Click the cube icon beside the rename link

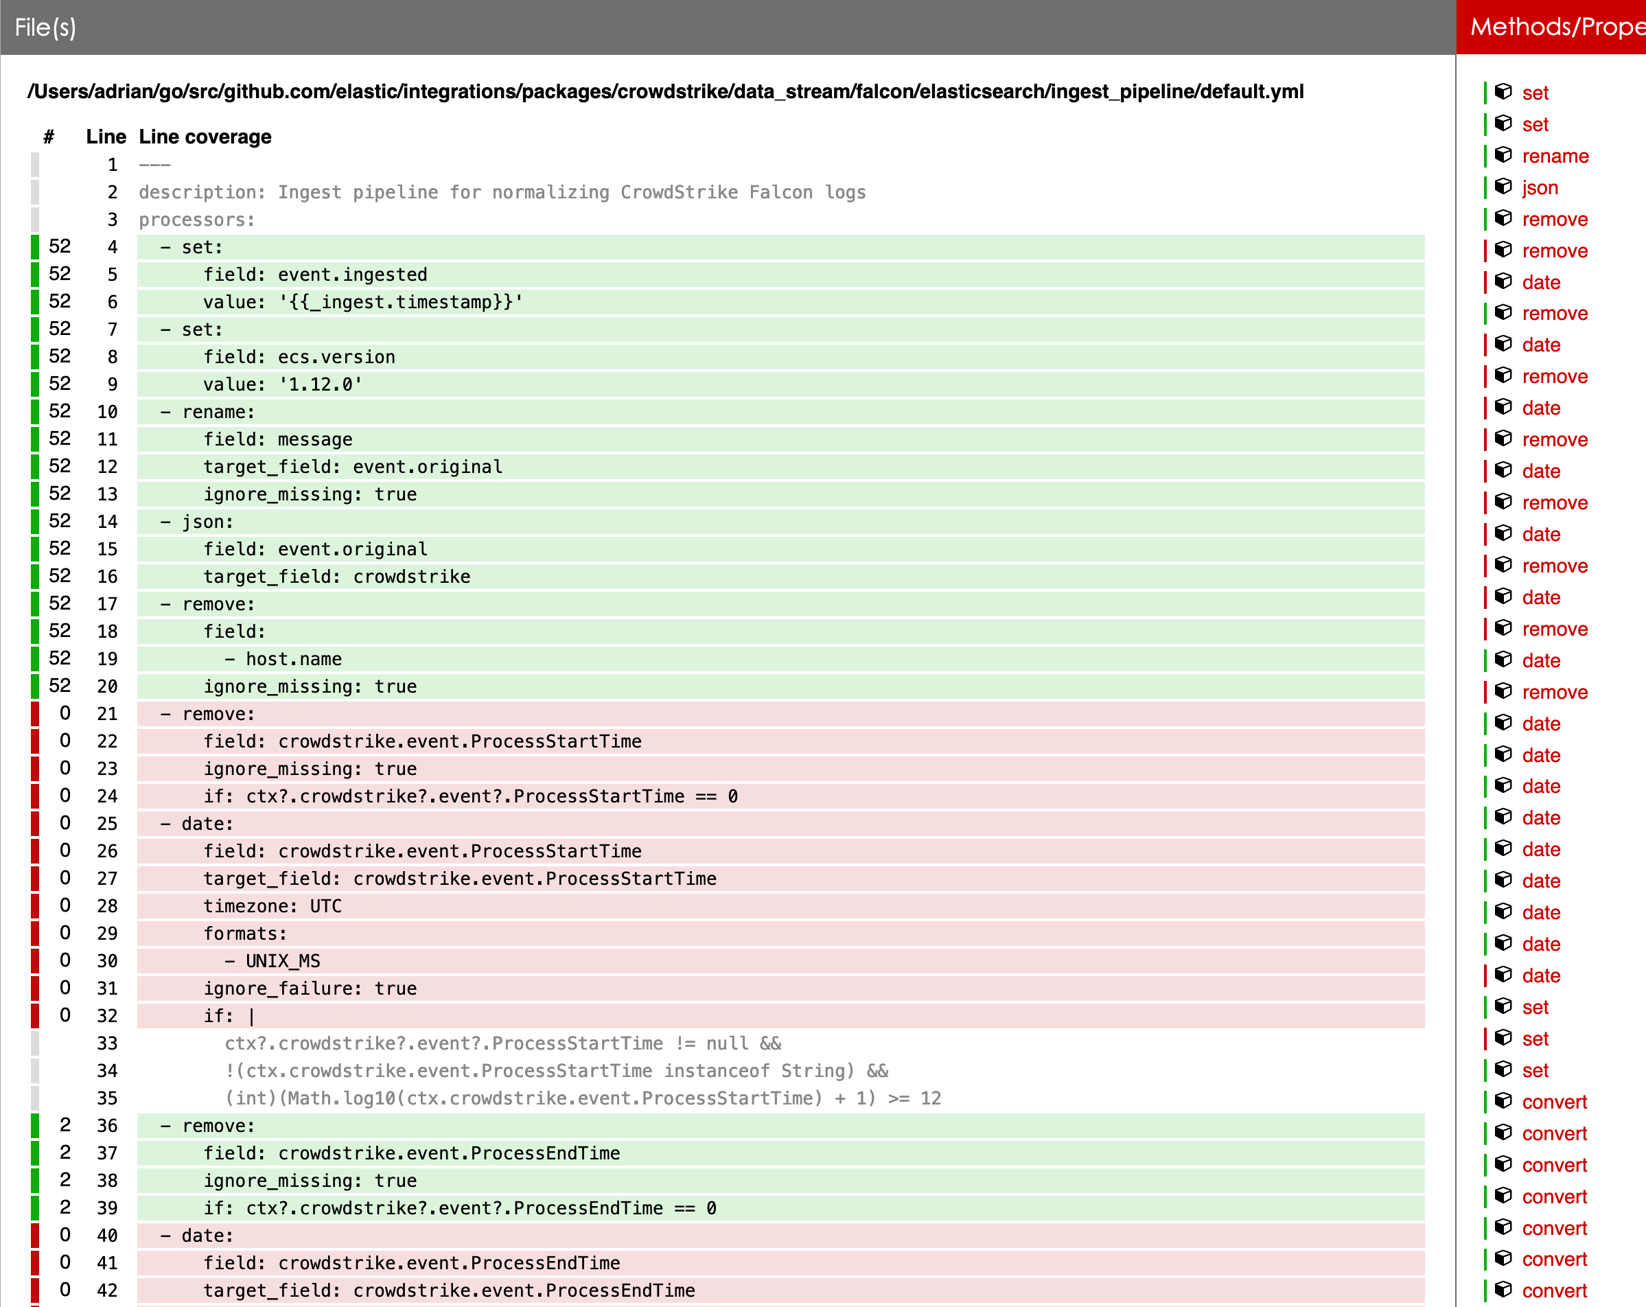1503,156
